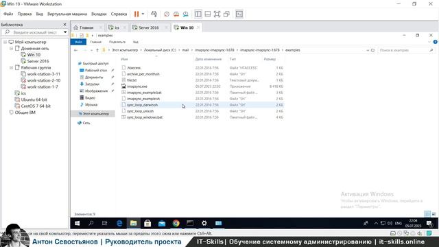The width and height of the screenshot is (439, 247).
Task: Sort files by Размер column
Action: (270, 59)
